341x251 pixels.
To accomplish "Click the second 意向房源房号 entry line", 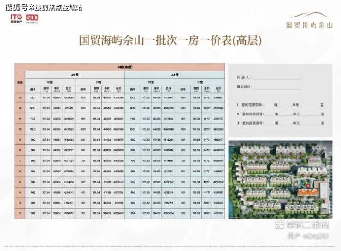I will pos(280,114).
